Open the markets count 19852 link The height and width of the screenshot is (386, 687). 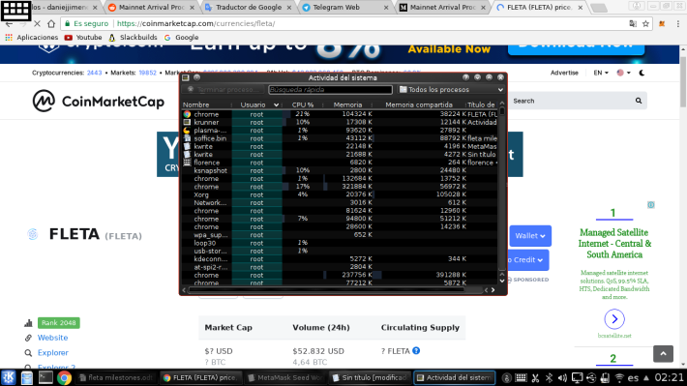[148, 74]
